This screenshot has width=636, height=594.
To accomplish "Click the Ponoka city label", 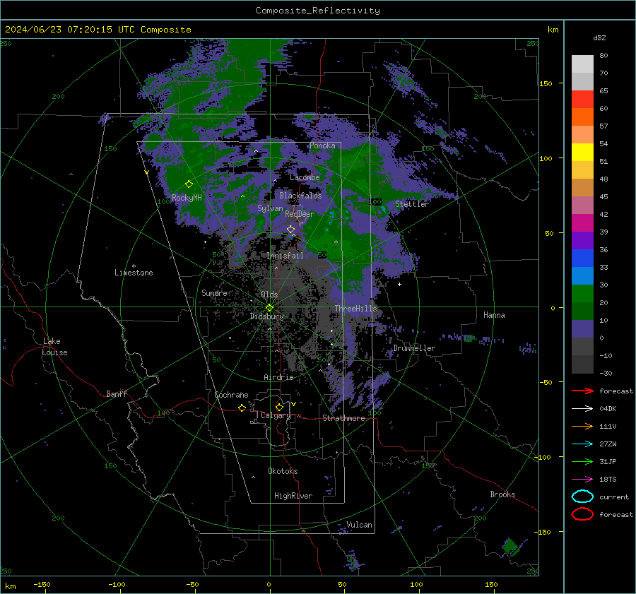I will 322,145.
